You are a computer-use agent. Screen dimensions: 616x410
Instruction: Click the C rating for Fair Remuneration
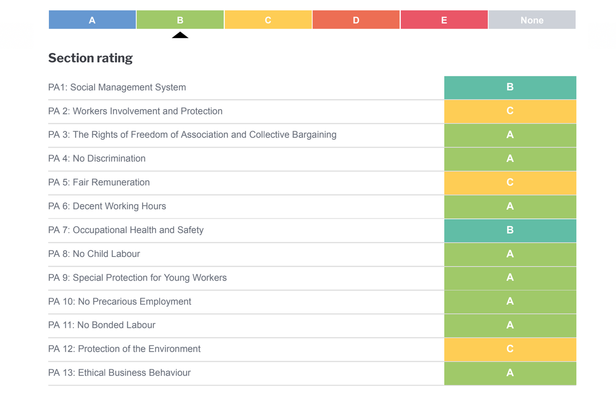pyautogui.click(x=510, y=182)
